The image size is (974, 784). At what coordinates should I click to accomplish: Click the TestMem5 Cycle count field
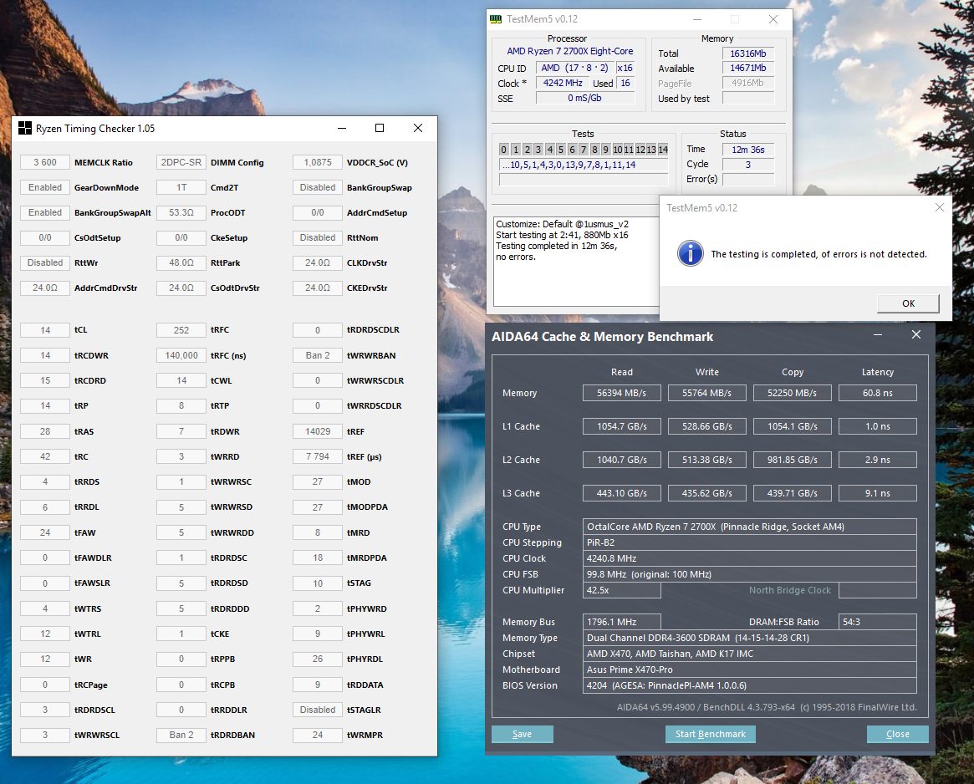(x=748, y=165)
